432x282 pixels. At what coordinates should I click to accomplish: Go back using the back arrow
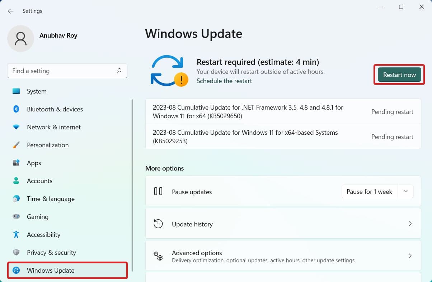point(11,11)
